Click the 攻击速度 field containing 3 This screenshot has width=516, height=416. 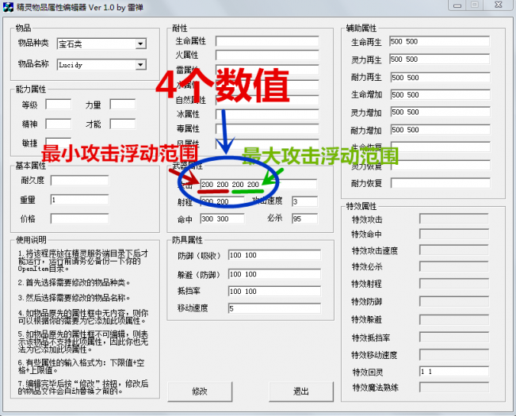point(304,202)
